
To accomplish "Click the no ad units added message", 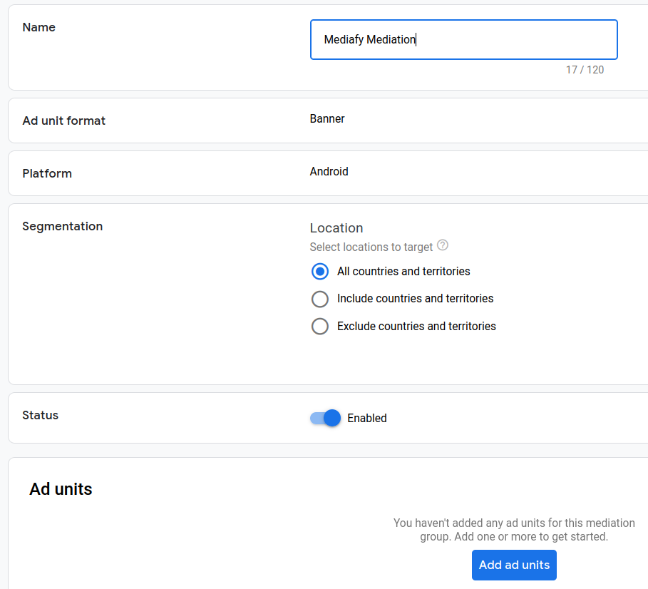I will click(513, 530).
